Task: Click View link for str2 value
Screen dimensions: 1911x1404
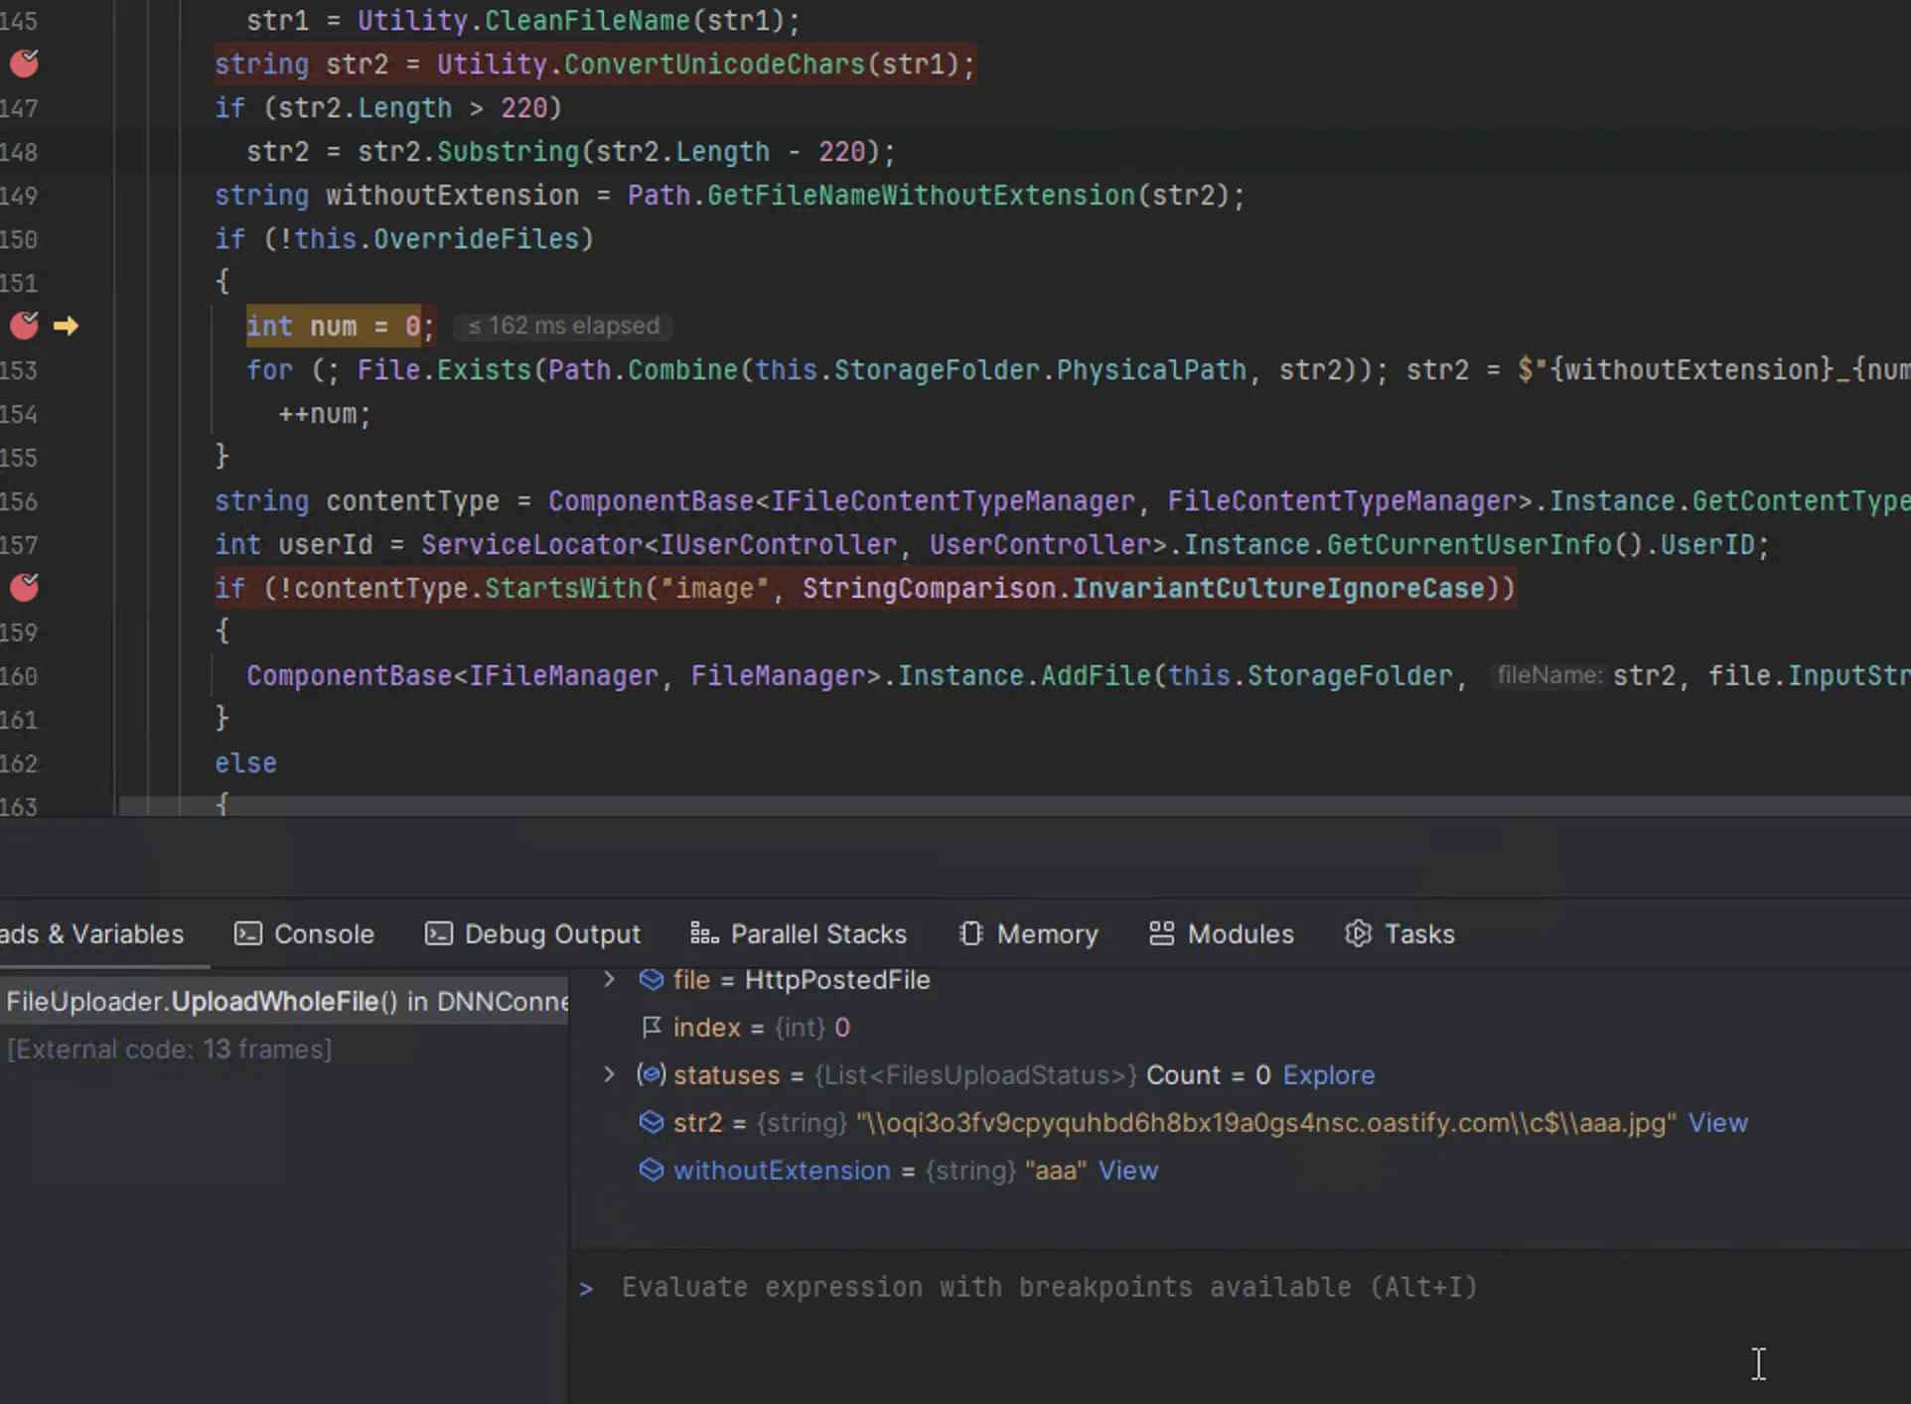Action: (1717, 1123)
